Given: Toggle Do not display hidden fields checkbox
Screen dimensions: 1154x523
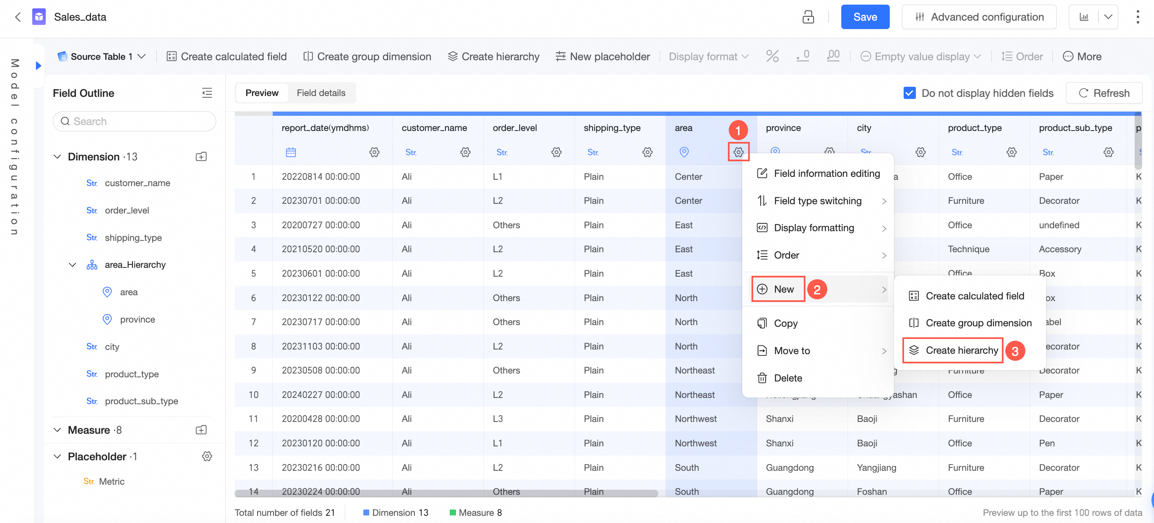Looking at the screenshot, I should pos(910,93).
